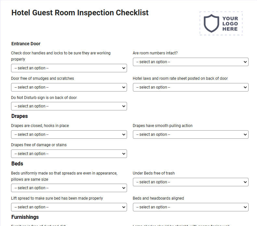This screenshot has width=257, height=226.
Task: Expand the door smudges and scratches dropdown
Action: coord(69,87)
